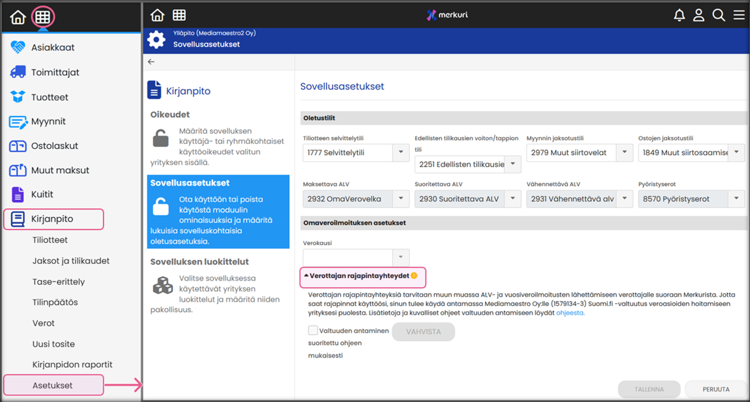The image size is (750, 402).
Task: Click the PERUUTA button
Action: coord(716,389)
